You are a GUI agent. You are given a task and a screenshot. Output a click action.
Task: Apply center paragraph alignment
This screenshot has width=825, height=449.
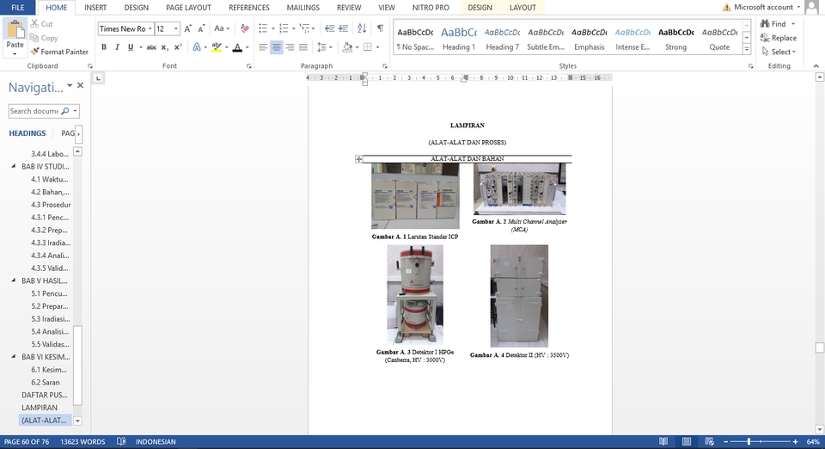277,47
